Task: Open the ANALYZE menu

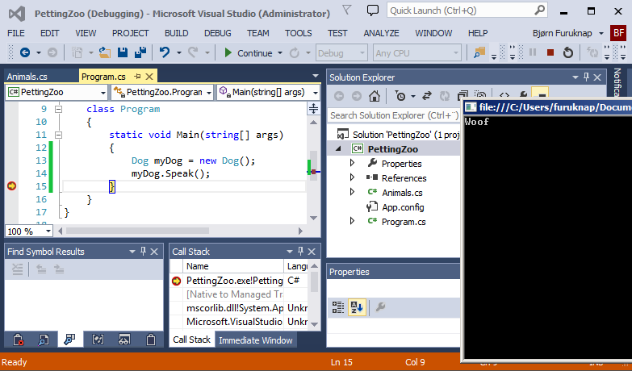Action: pyautogui.click(x=381, y=33)
